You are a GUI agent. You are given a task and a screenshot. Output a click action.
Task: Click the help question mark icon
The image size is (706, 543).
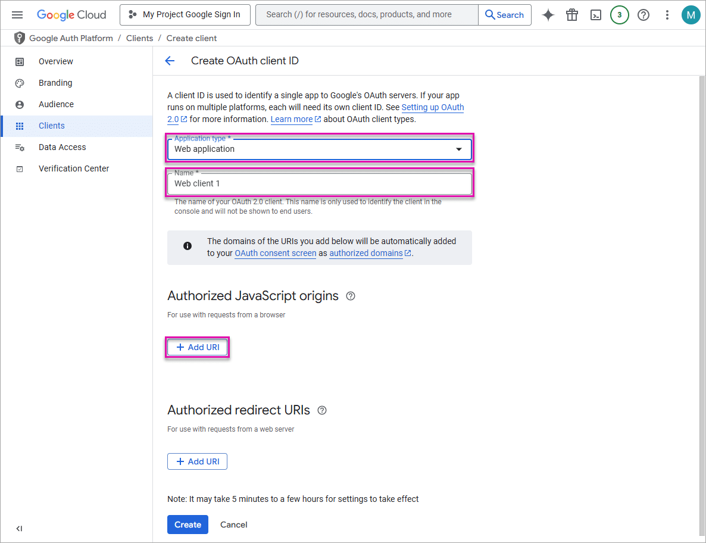click(x=643, y=14)
